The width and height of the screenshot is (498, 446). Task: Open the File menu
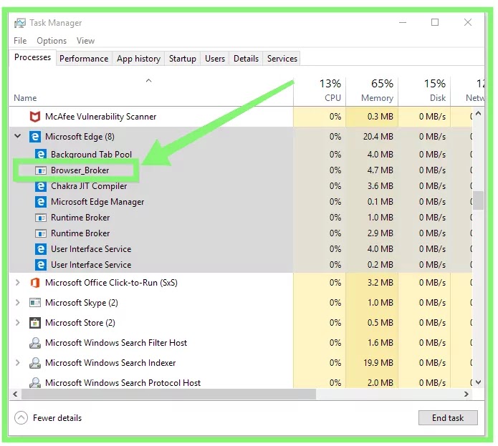20,41
